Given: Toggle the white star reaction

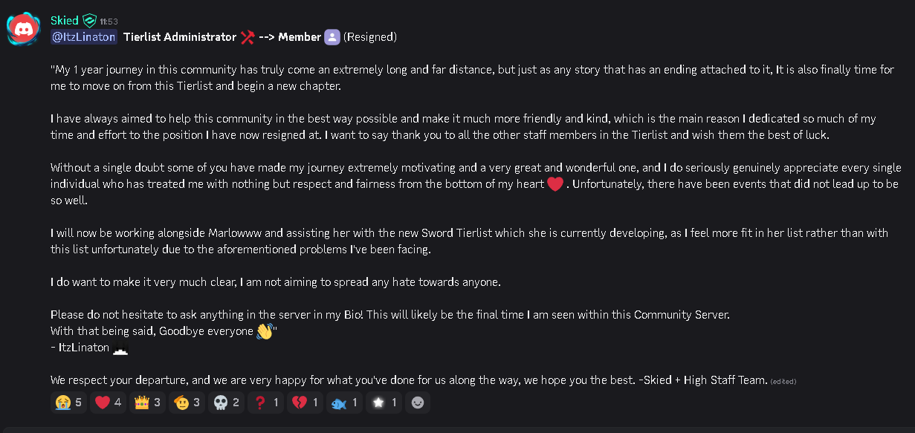Looking at the screenshot, I should pyautogui.click(x=384, y=403).
